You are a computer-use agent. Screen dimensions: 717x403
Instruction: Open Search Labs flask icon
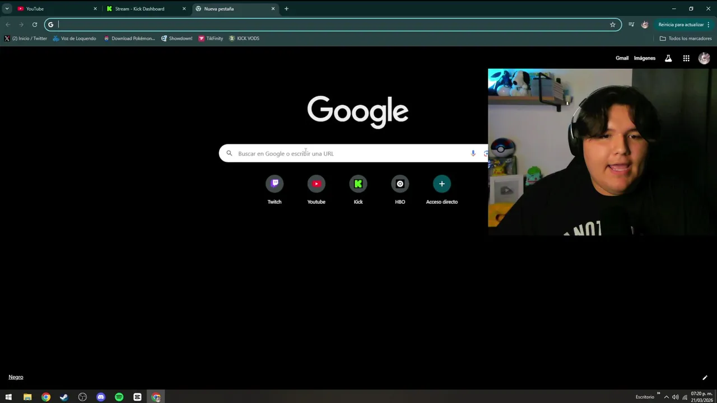click(668, 58)
